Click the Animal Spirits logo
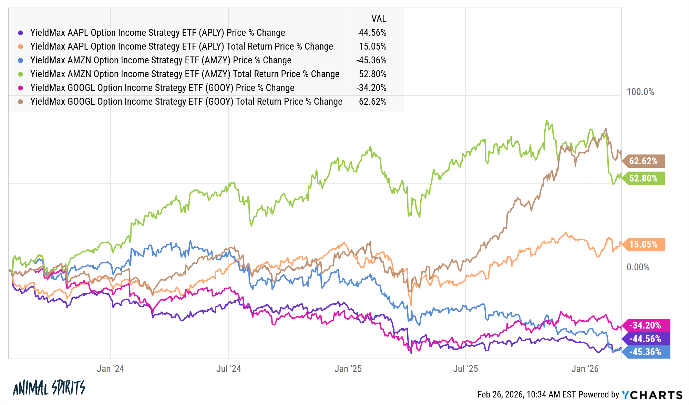The height and width of the screenshot is (405, 689). [49, 388]
